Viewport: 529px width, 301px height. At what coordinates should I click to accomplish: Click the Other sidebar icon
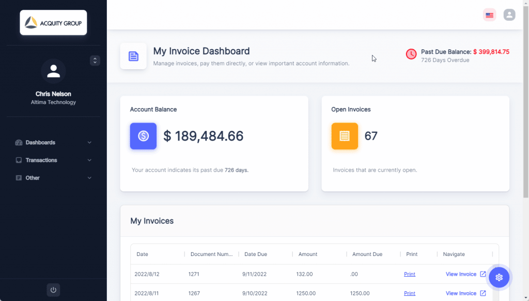click(20, 177)
